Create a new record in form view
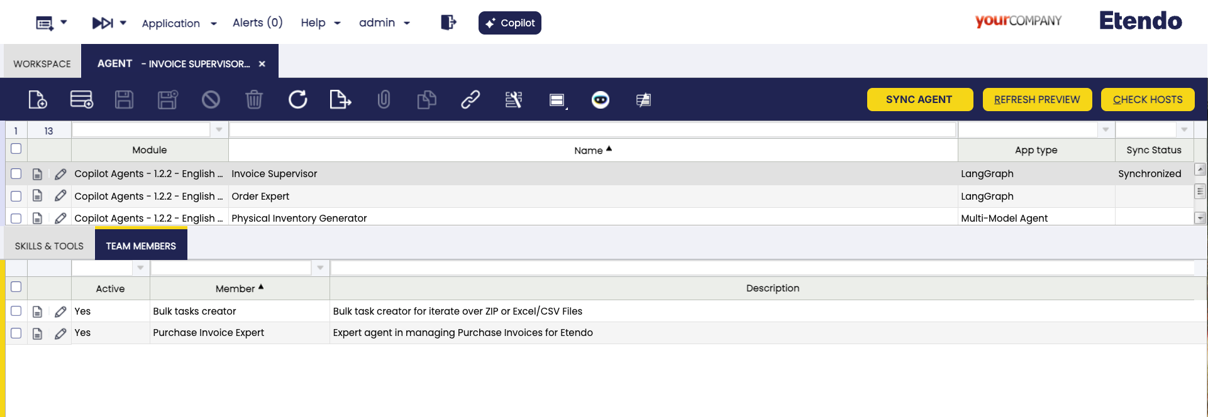 click(38, 99)
